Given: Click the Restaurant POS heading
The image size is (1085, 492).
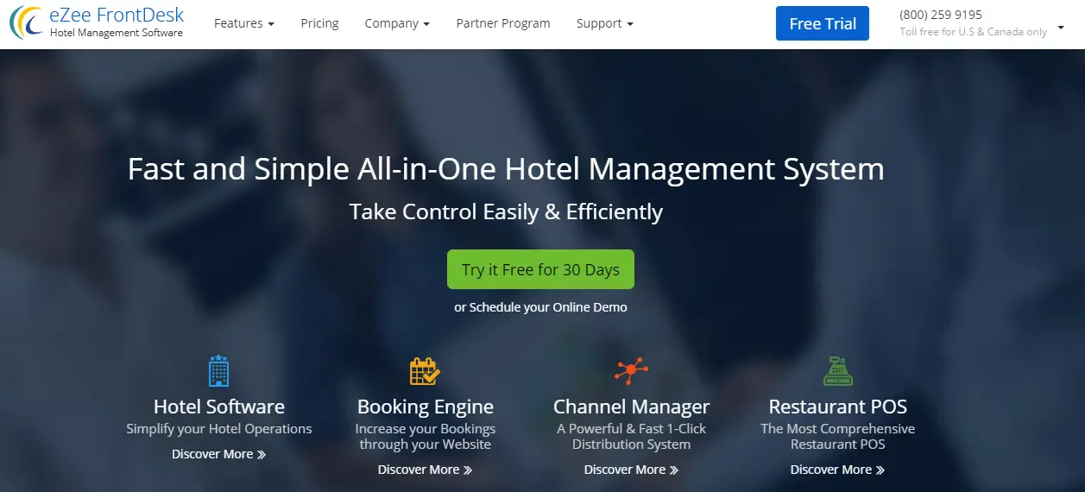Looking at the screenshot, I should pyautogui.click(x=838, y=407).
